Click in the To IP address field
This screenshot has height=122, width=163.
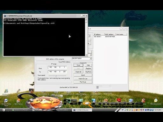point(57,72)
